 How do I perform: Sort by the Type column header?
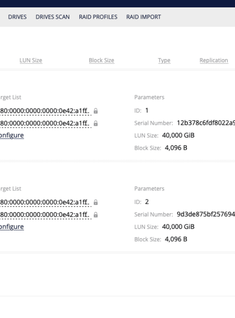coord(164,61)
